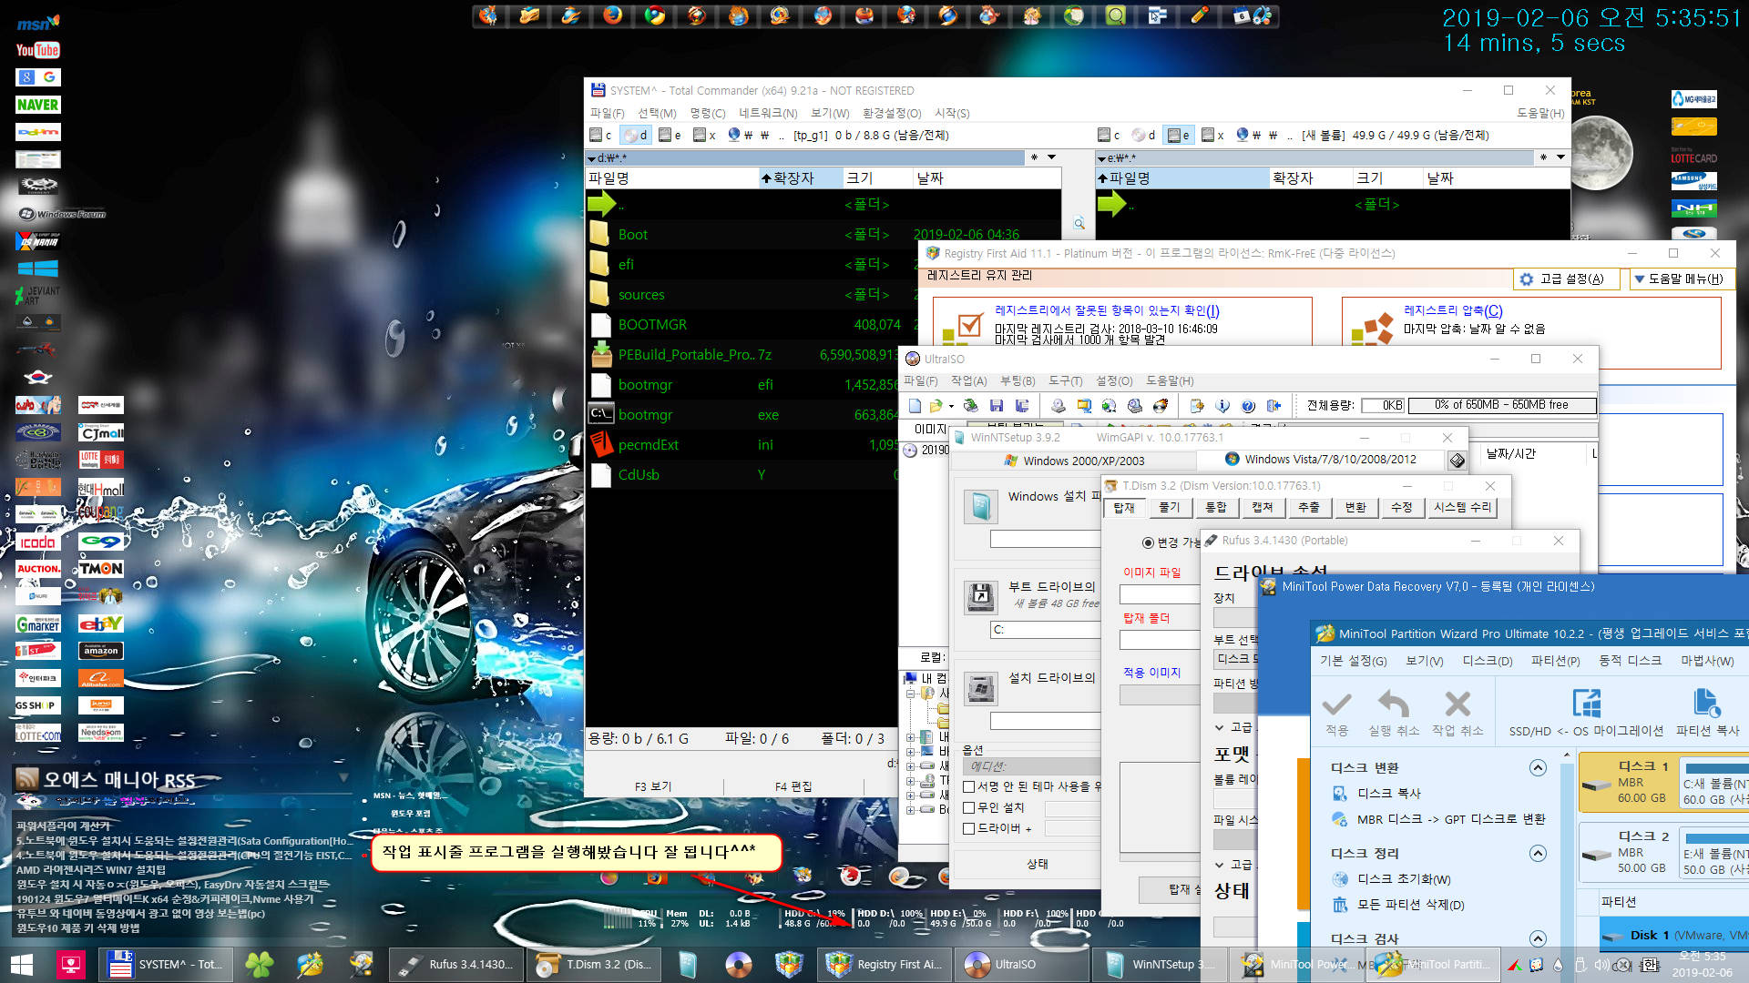The image size is (1749, 983).
Task: Open the 파일(F) menu in Total Commander
Action: [607, 113]
